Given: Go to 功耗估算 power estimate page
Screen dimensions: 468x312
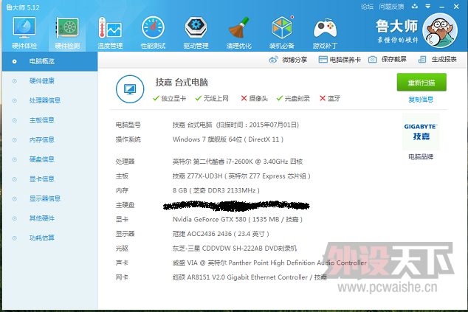Looking at the screenshot, I should pyautogui.click(x=41, y=238).
